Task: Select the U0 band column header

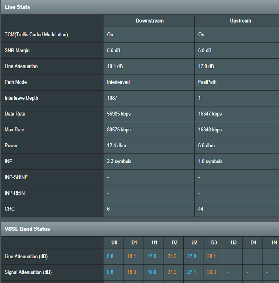Action: pyautogui.click(x=114, y=243)
